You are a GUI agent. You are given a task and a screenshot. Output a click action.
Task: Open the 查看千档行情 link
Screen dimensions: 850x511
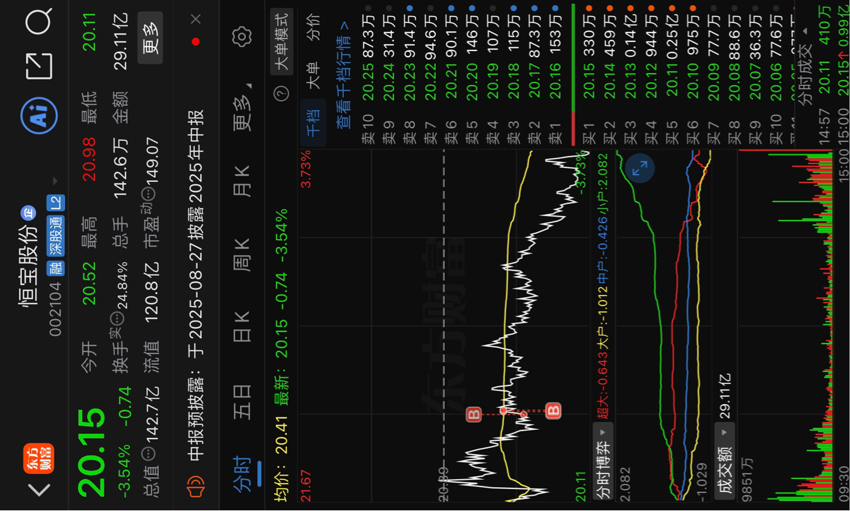click(344, 76)
